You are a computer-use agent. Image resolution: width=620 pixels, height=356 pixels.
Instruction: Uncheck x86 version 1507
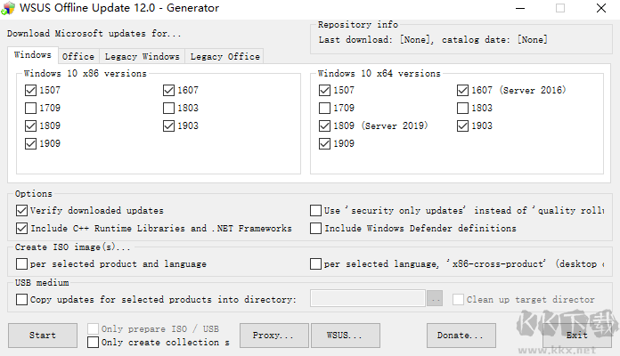click(x=30, y=90)
